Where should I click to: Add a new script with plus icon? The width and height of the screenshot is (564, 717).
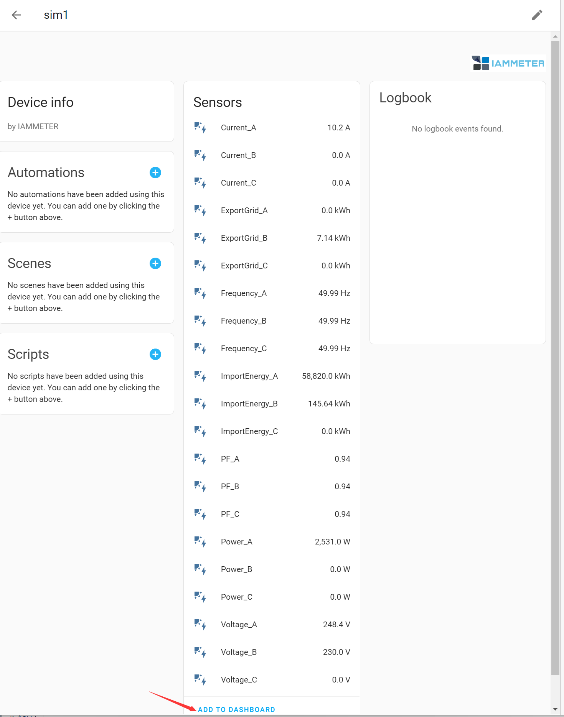click(x=155, y=354)
